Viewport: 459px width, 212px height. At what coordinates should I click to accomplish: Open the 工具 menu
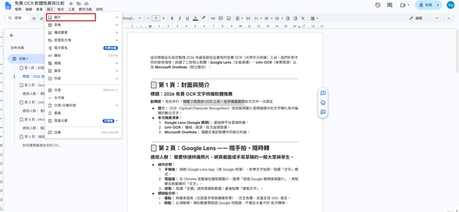[x=71, y=9]
